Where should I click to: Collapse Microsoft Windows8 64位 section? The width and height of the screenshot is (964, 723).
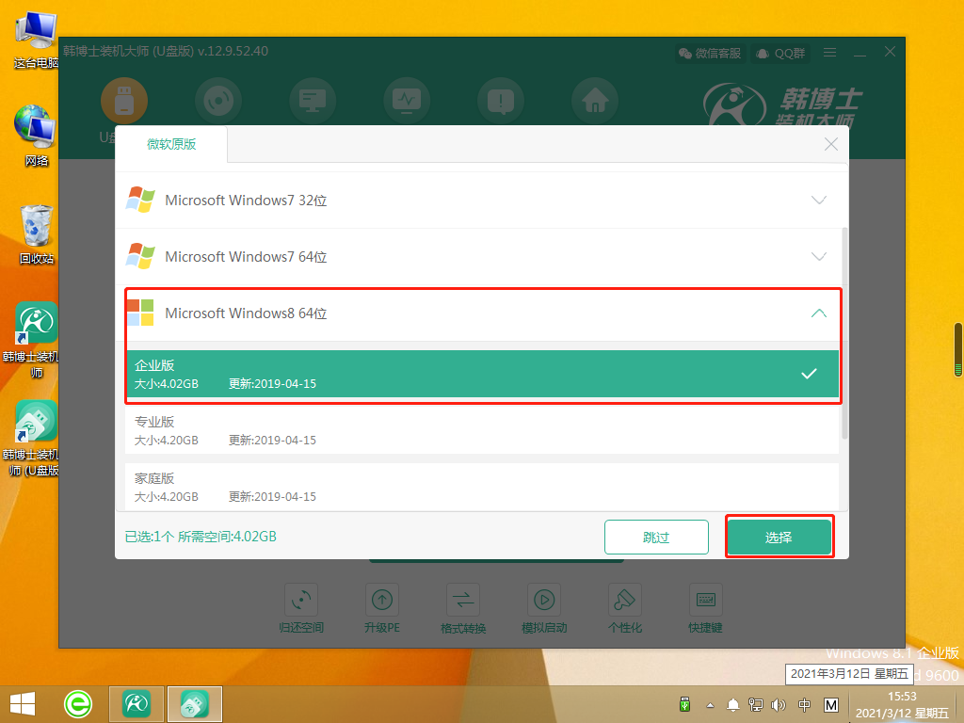pyautogui.click(x=819, y=313)
